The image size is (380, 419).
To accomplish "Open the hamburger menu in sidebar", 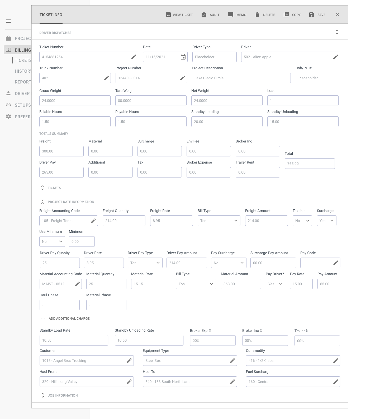I will coord(8,21).
